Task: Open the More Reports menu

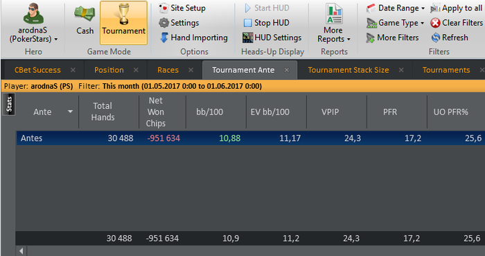Action: (x=334, y=23)
